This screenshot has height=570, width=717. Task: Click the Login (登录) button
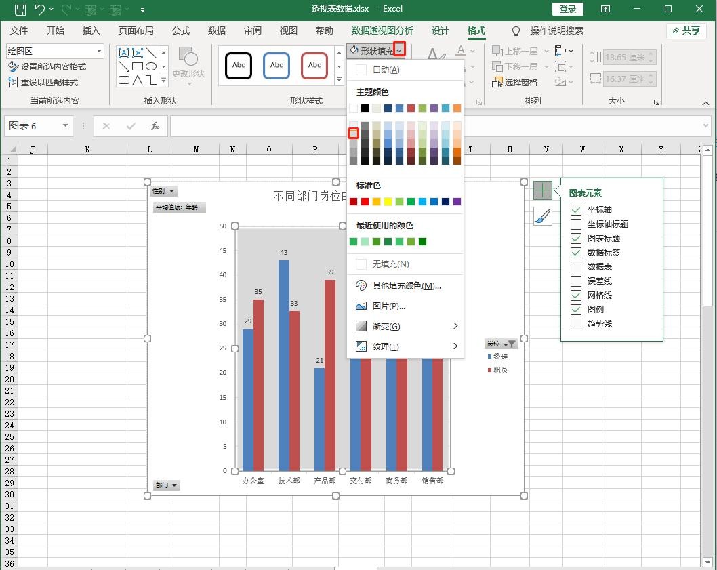(568, 9)
